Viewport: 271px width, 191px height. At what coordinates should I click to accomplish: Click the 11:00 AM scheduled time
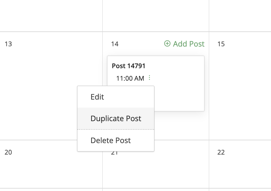(x=130, y=78)
